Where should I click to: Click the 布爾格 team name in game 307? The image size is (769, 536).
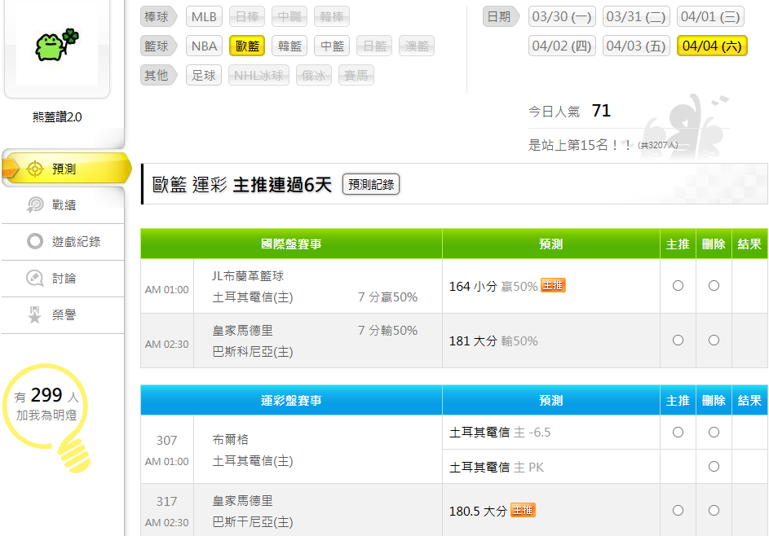(x=230, y=440)
